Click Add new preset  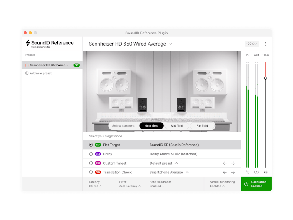pos(41,73)
